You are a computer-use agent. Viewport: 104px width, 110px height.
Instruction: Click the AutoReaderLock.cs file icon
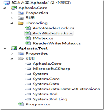pos(28,28)
